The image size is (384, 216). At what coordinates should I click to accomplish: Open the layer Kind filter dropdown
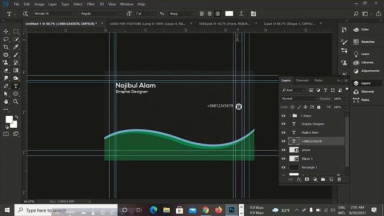[x=293, y=90]
